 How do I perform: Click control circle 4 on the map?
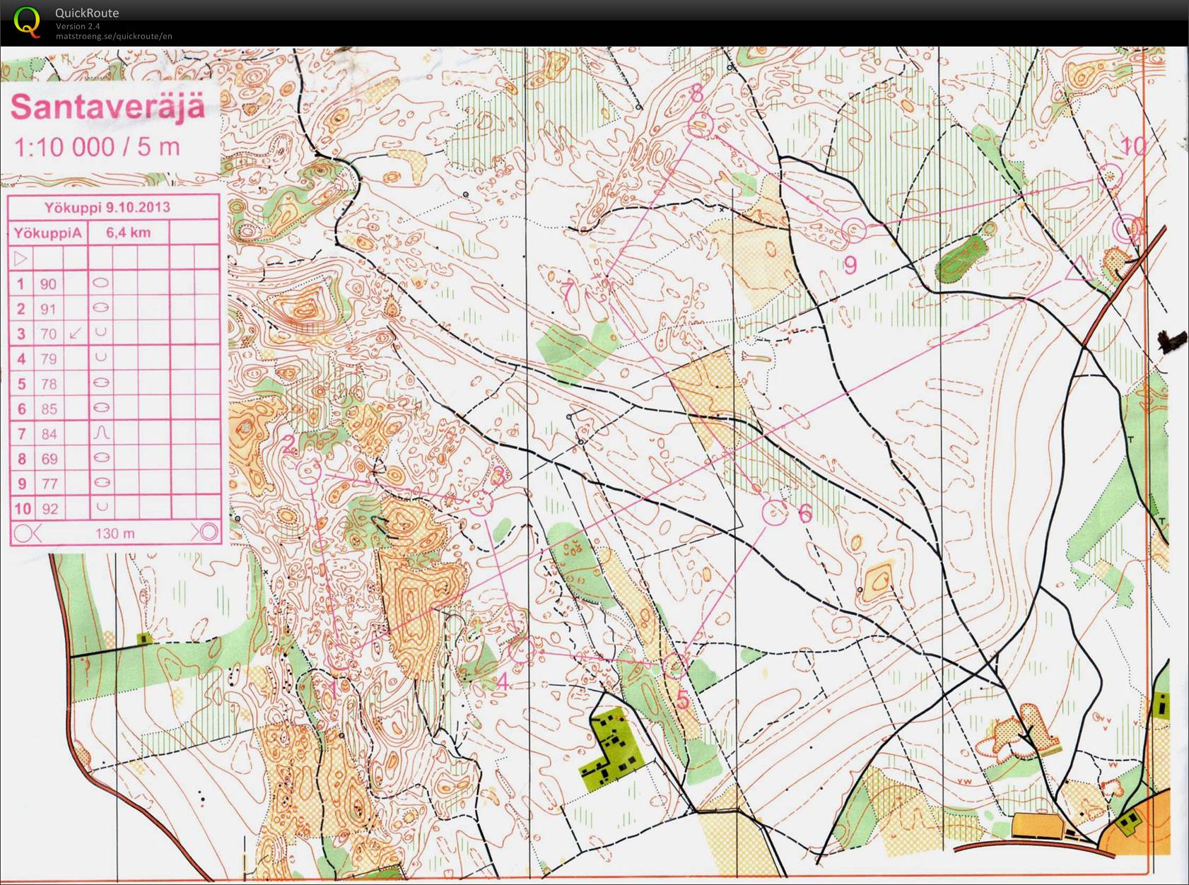pos(521,650)
